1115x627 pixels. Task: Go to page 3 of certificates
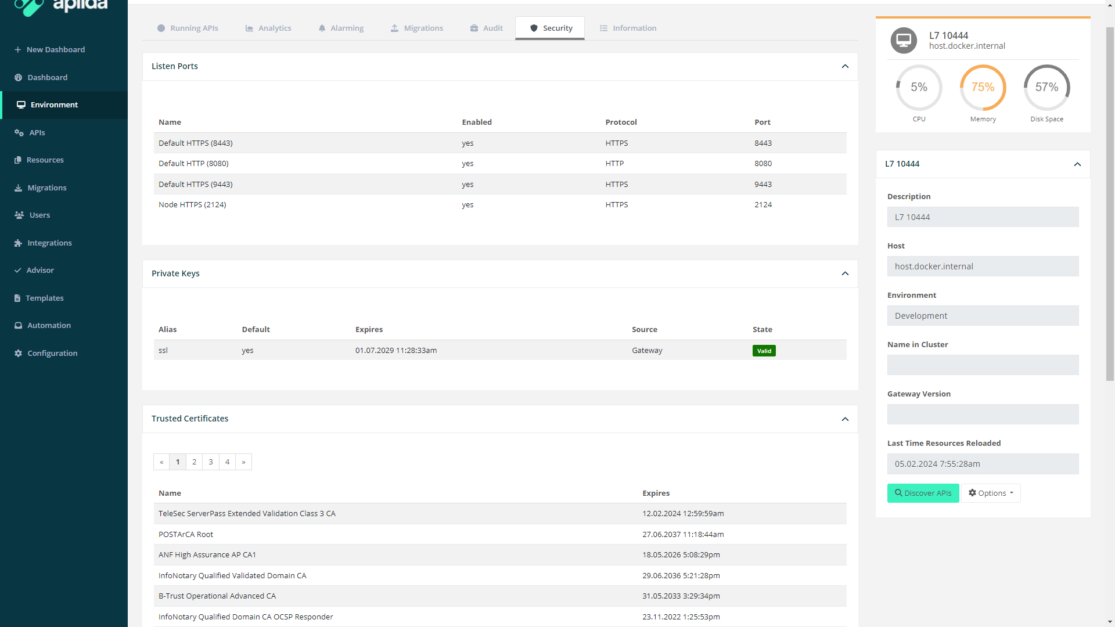[x=211, y=462]
